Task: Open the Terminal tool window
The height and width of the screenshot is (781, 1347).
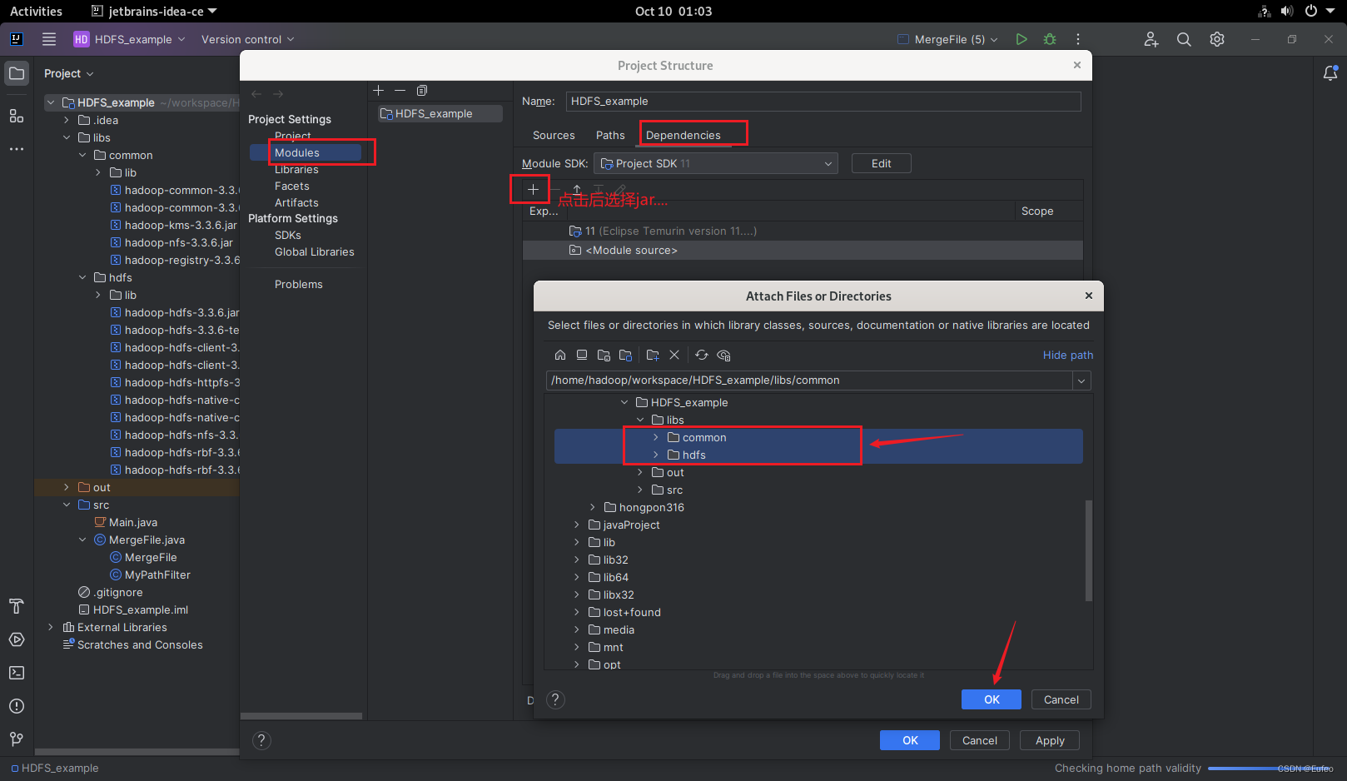Action: click(x=17, y=673)
